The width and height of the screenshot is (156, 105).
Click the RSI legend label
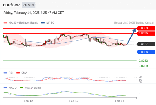click(x=11, y=73)
